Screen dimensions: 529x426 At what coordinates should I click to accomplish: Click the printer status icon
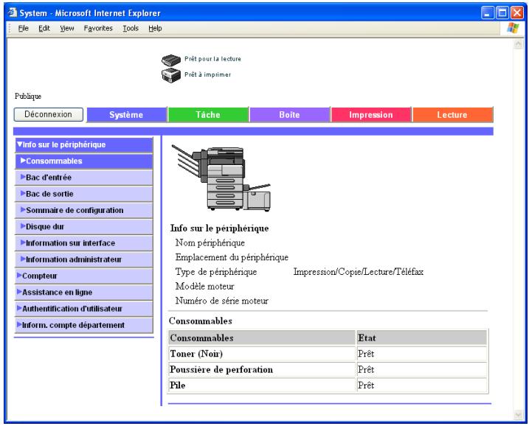coord(171,75)
